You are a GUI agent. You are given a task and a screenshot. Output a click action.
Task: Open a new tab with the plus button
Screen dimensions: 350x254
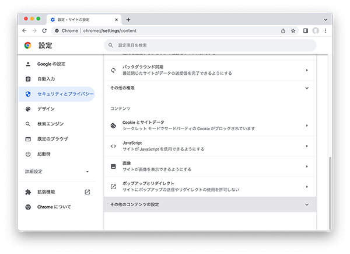pos(128,19)
